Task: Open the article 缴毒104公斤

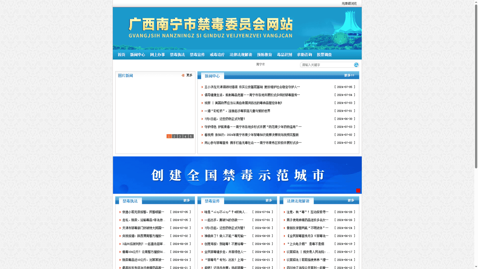Action: (x=144, y=252)
